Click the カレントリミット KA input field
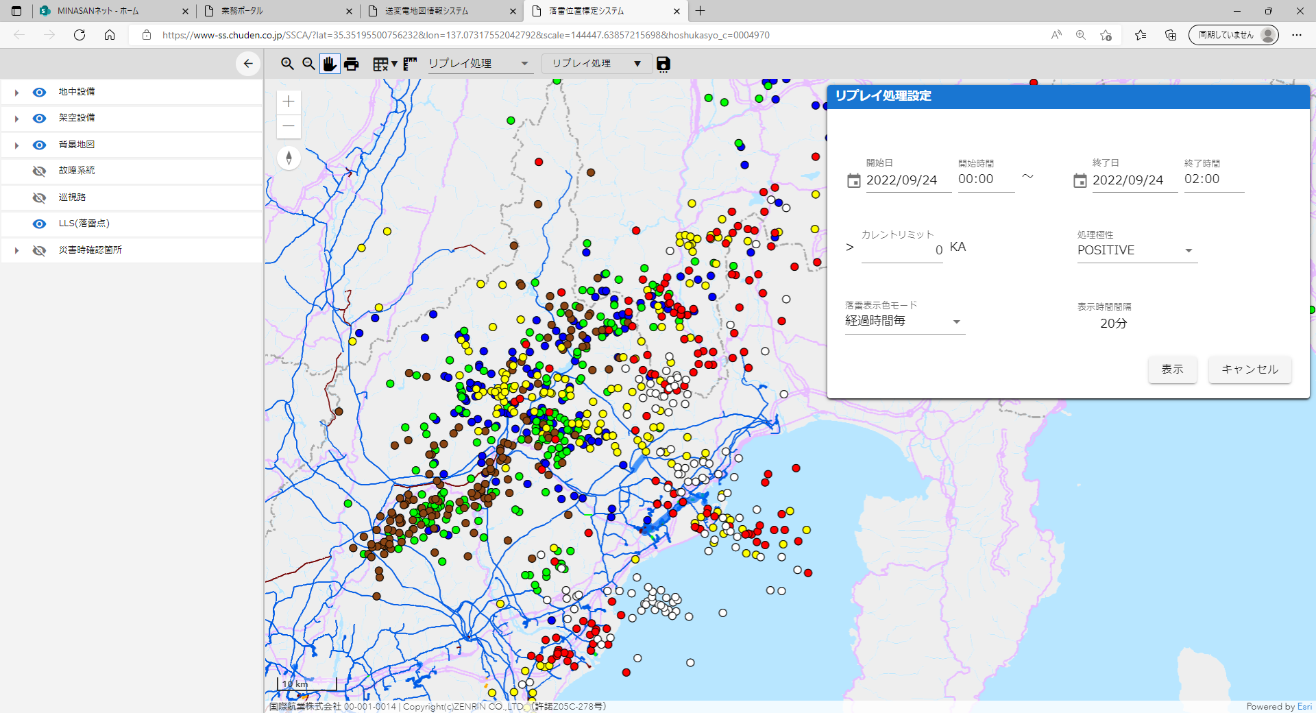 (x=902, y=250)
